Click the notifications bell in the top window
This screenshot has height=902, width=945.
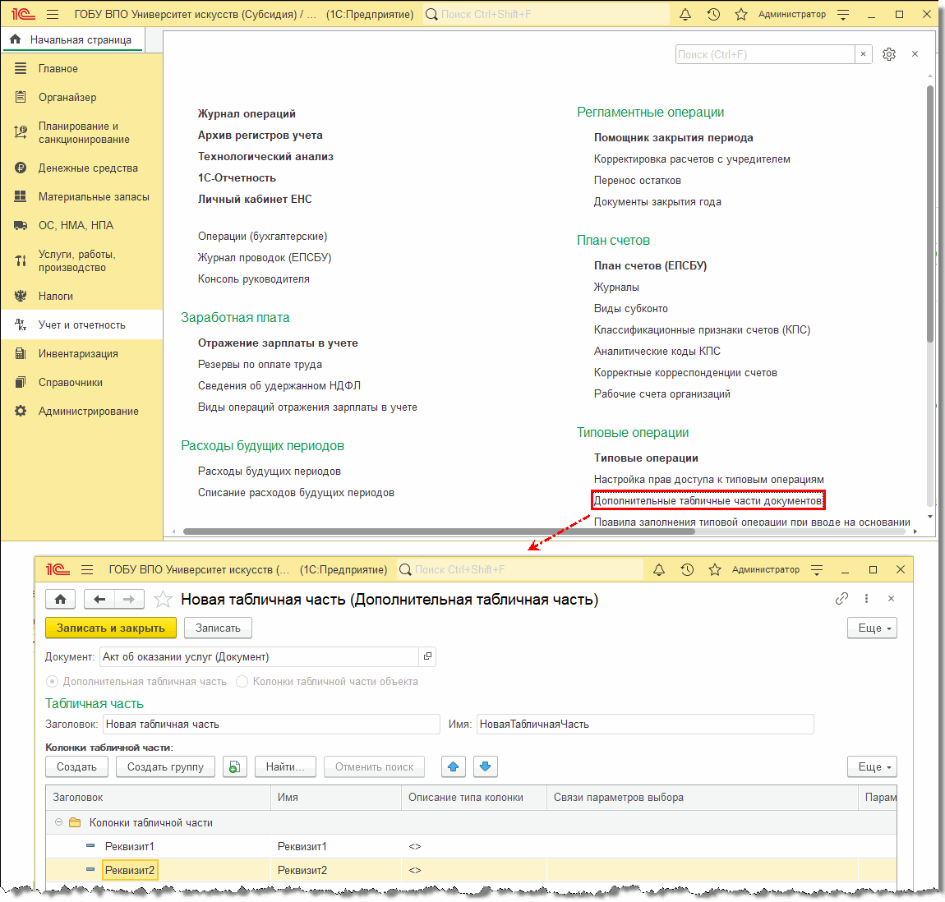pos(685,15)
